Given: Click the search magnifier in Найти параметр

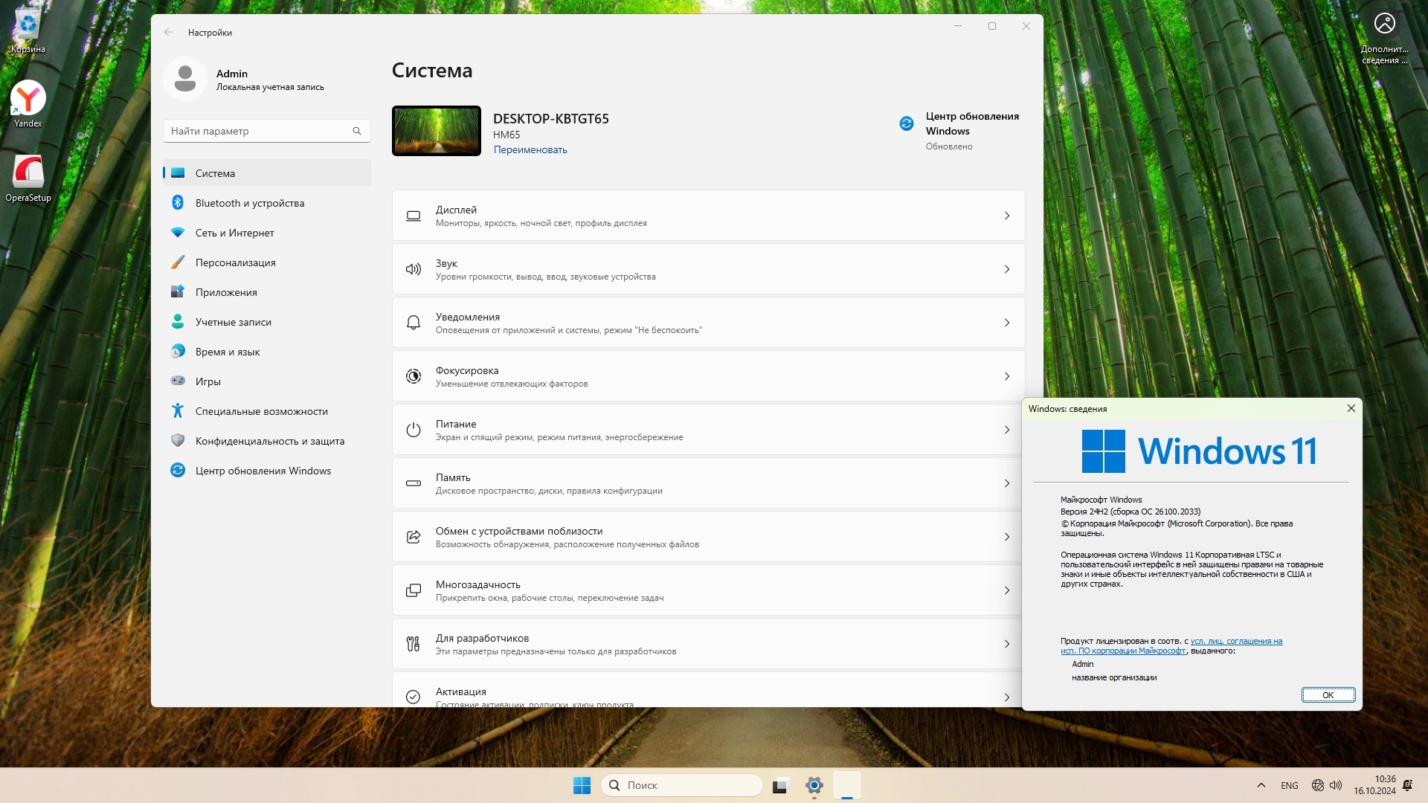Looking at the screenshot, I should [x=357, y=131].
